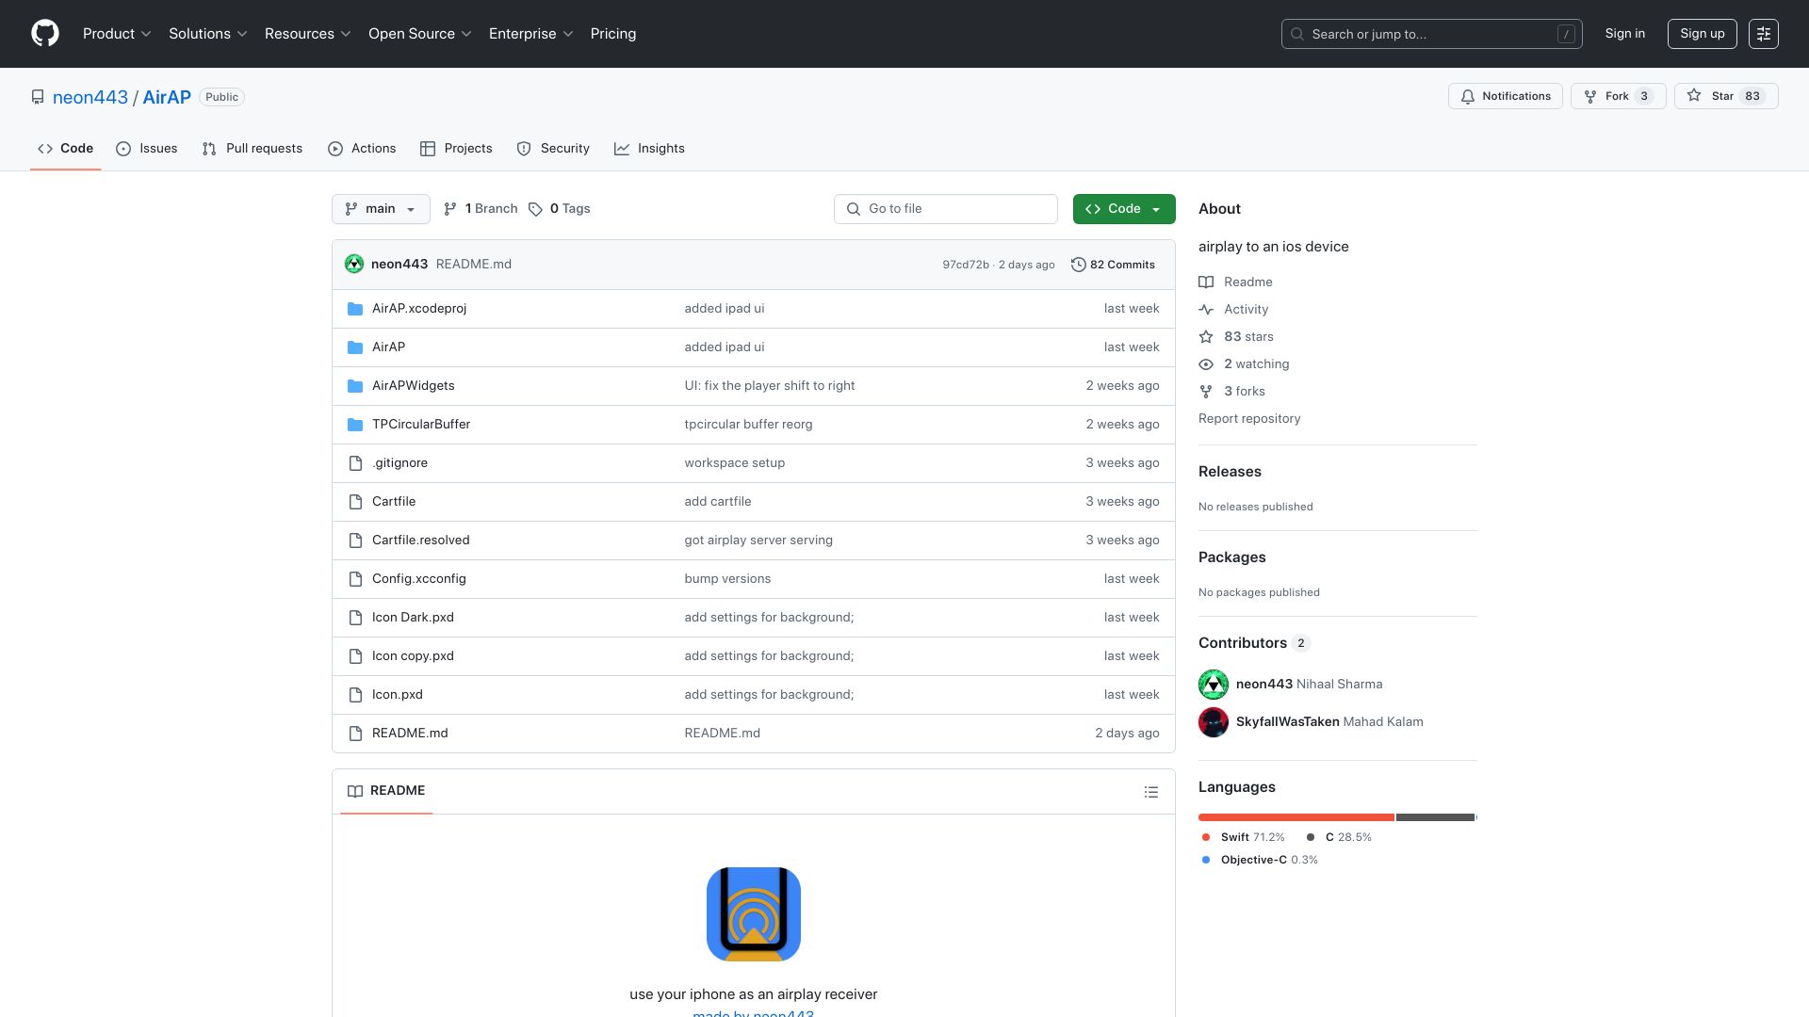Open the main branch selector dropdown
This screenshot has width=1809, height=1017.
point(381,209)
